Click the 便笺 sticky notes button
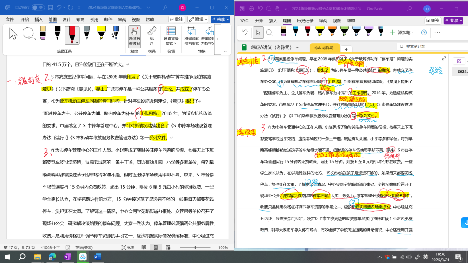Screen dimensions: 468x263 click(433, 21)
